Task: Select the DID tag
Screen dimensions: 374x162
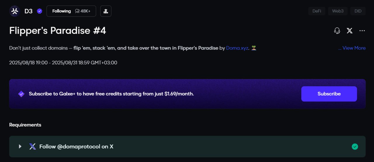Action: (358, 11)
